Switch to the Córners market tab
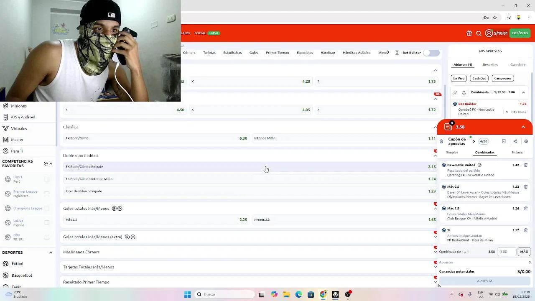This screenshot has height=301, width=535. point(189,53)
